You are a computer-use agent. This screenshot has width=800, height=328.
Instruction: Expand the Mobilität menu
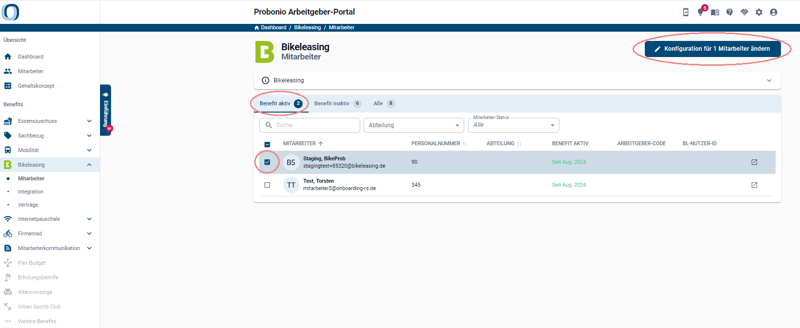(89, 150)
